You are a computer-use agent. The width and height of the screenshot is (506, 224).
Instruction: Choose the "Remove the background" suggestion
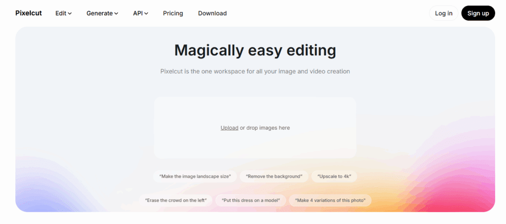pos(274,176)
